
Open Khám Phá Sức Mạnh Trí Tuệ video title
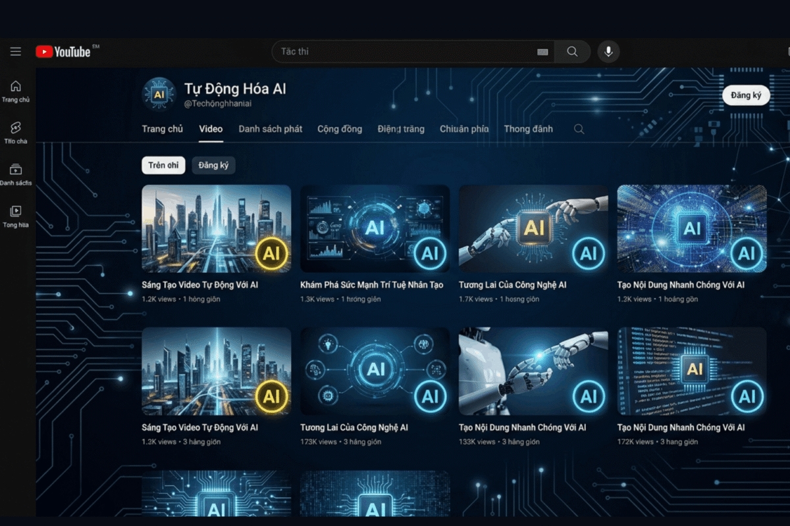[x=371, y=285]
